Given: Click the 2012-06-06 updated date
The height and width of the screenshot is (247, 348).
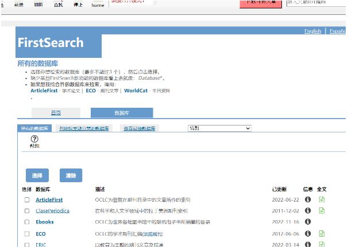Looking at the screenshot, I should (x=285, y=234).
